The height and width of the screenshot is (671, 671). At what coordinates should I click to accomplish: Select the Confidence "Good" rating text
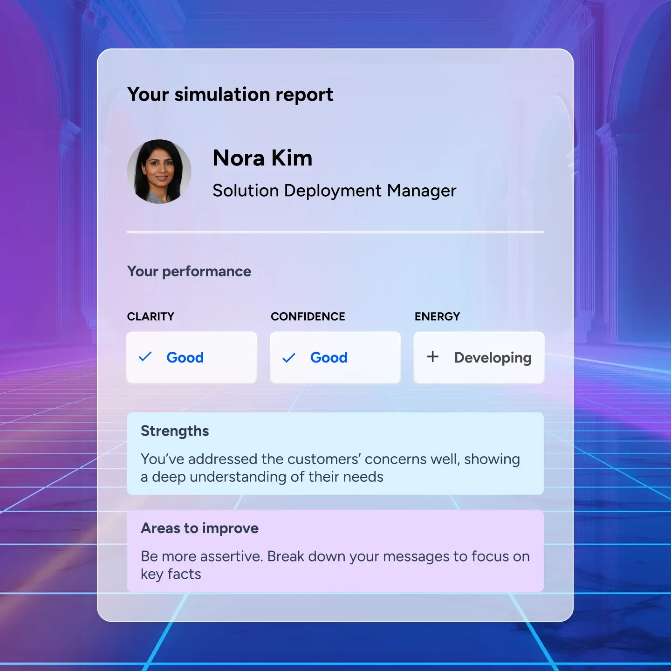329,357
